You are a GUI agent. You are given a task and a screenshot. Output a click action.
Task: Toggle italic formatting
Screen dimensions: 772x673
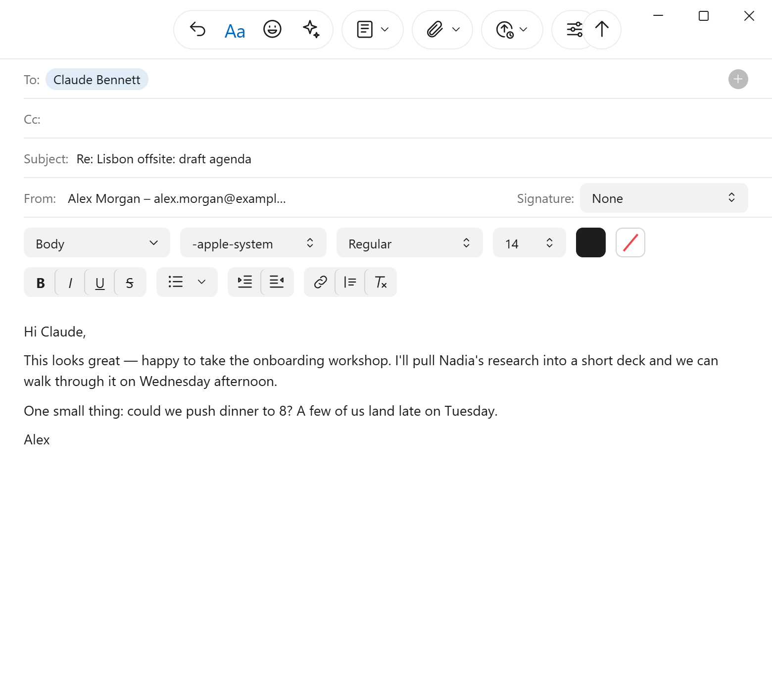70,283
